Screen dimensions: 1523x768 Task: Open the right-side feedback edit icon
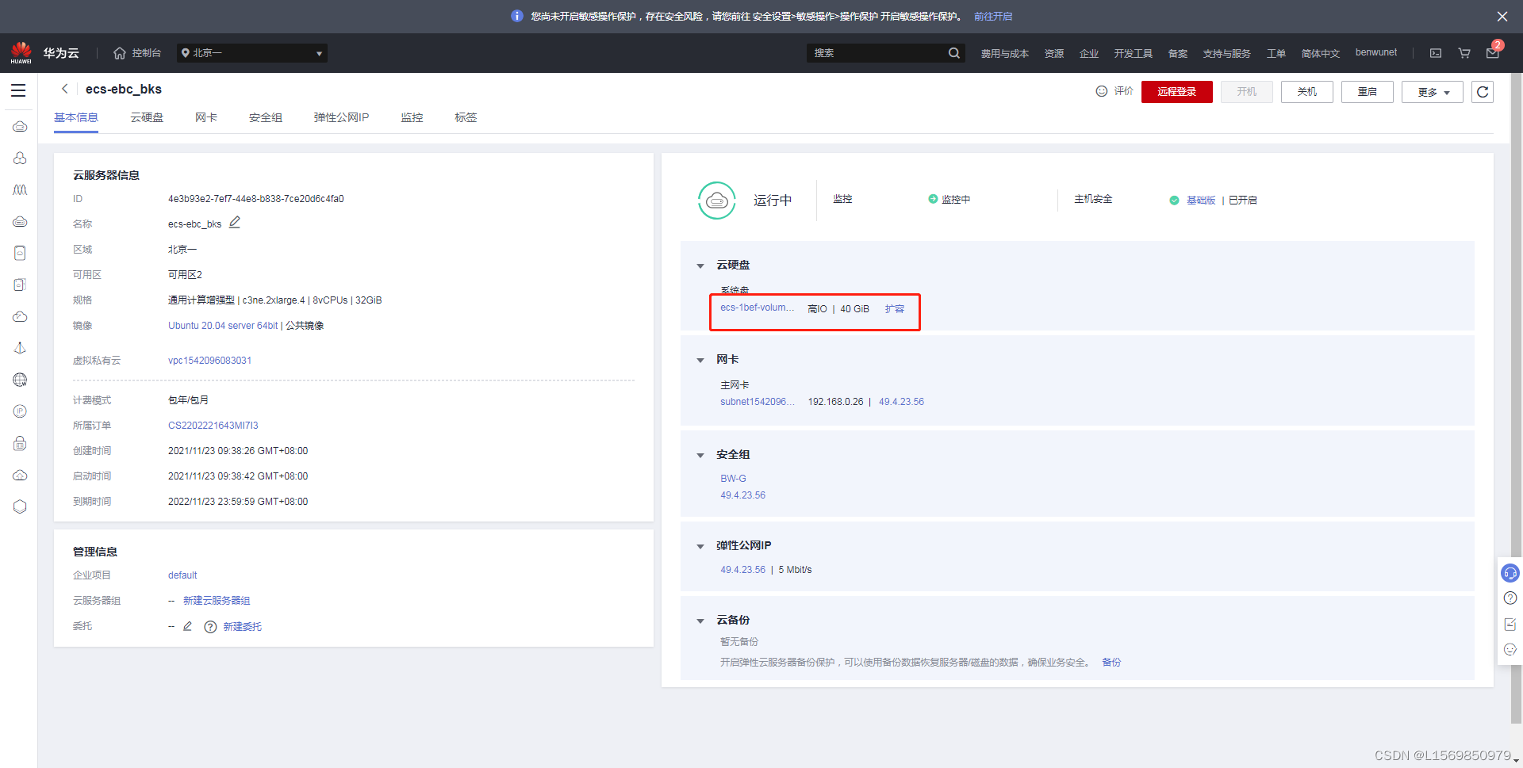(1510, 625)
